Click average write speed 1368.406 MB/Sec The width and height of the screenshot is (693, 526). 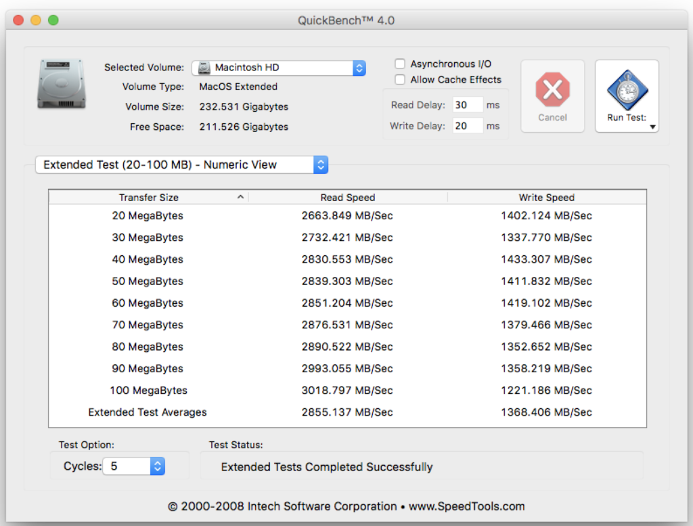[x=546, y=412]
